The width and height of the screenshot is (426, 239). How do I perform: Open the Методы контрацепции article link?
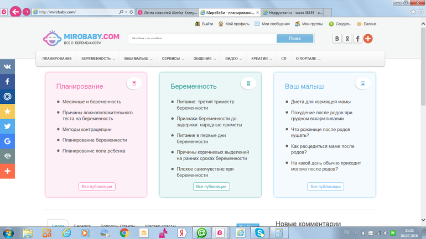[87, 129]
